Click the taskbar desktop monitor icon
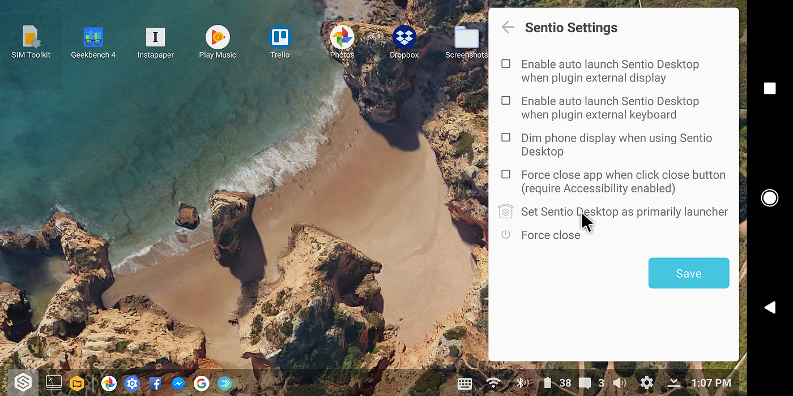Screen dimensions: 793x396 54,383
